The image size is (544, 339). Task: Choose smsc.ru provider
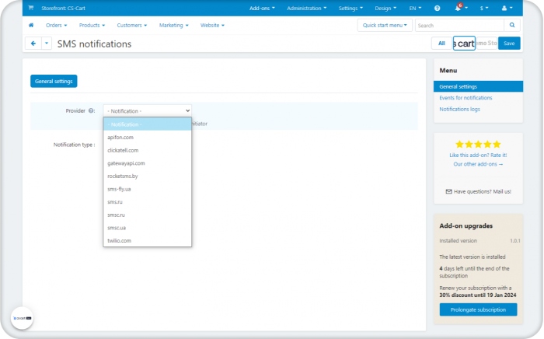click(148, 215)
